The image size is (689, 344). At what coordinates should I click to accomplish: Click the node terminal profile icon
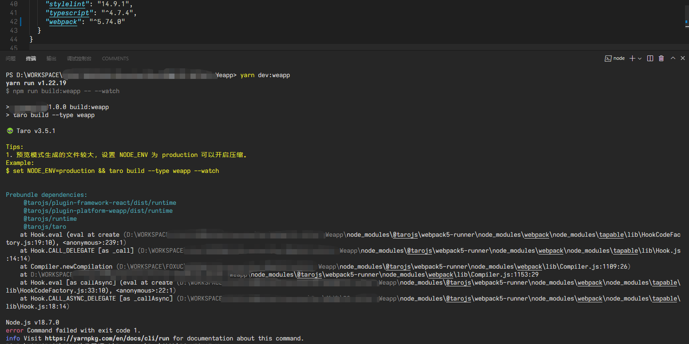pyautogui.click(x=608, y=59)
